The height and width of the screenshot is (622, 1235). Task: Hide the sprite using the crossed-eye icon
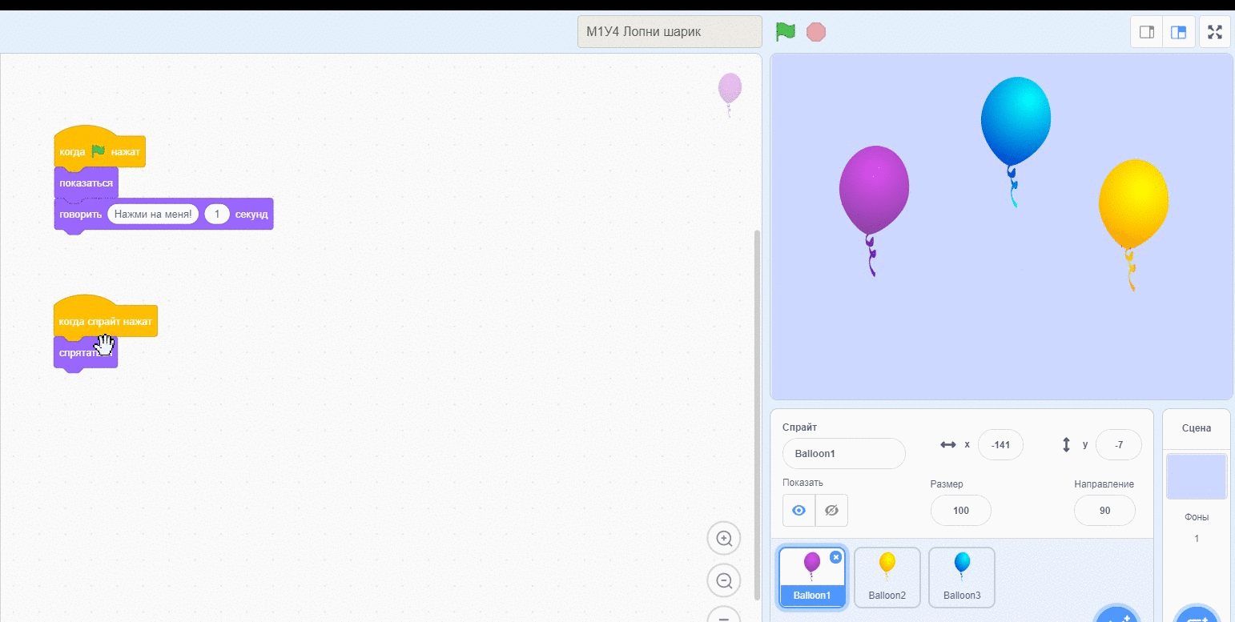click(x=831, y=510)
